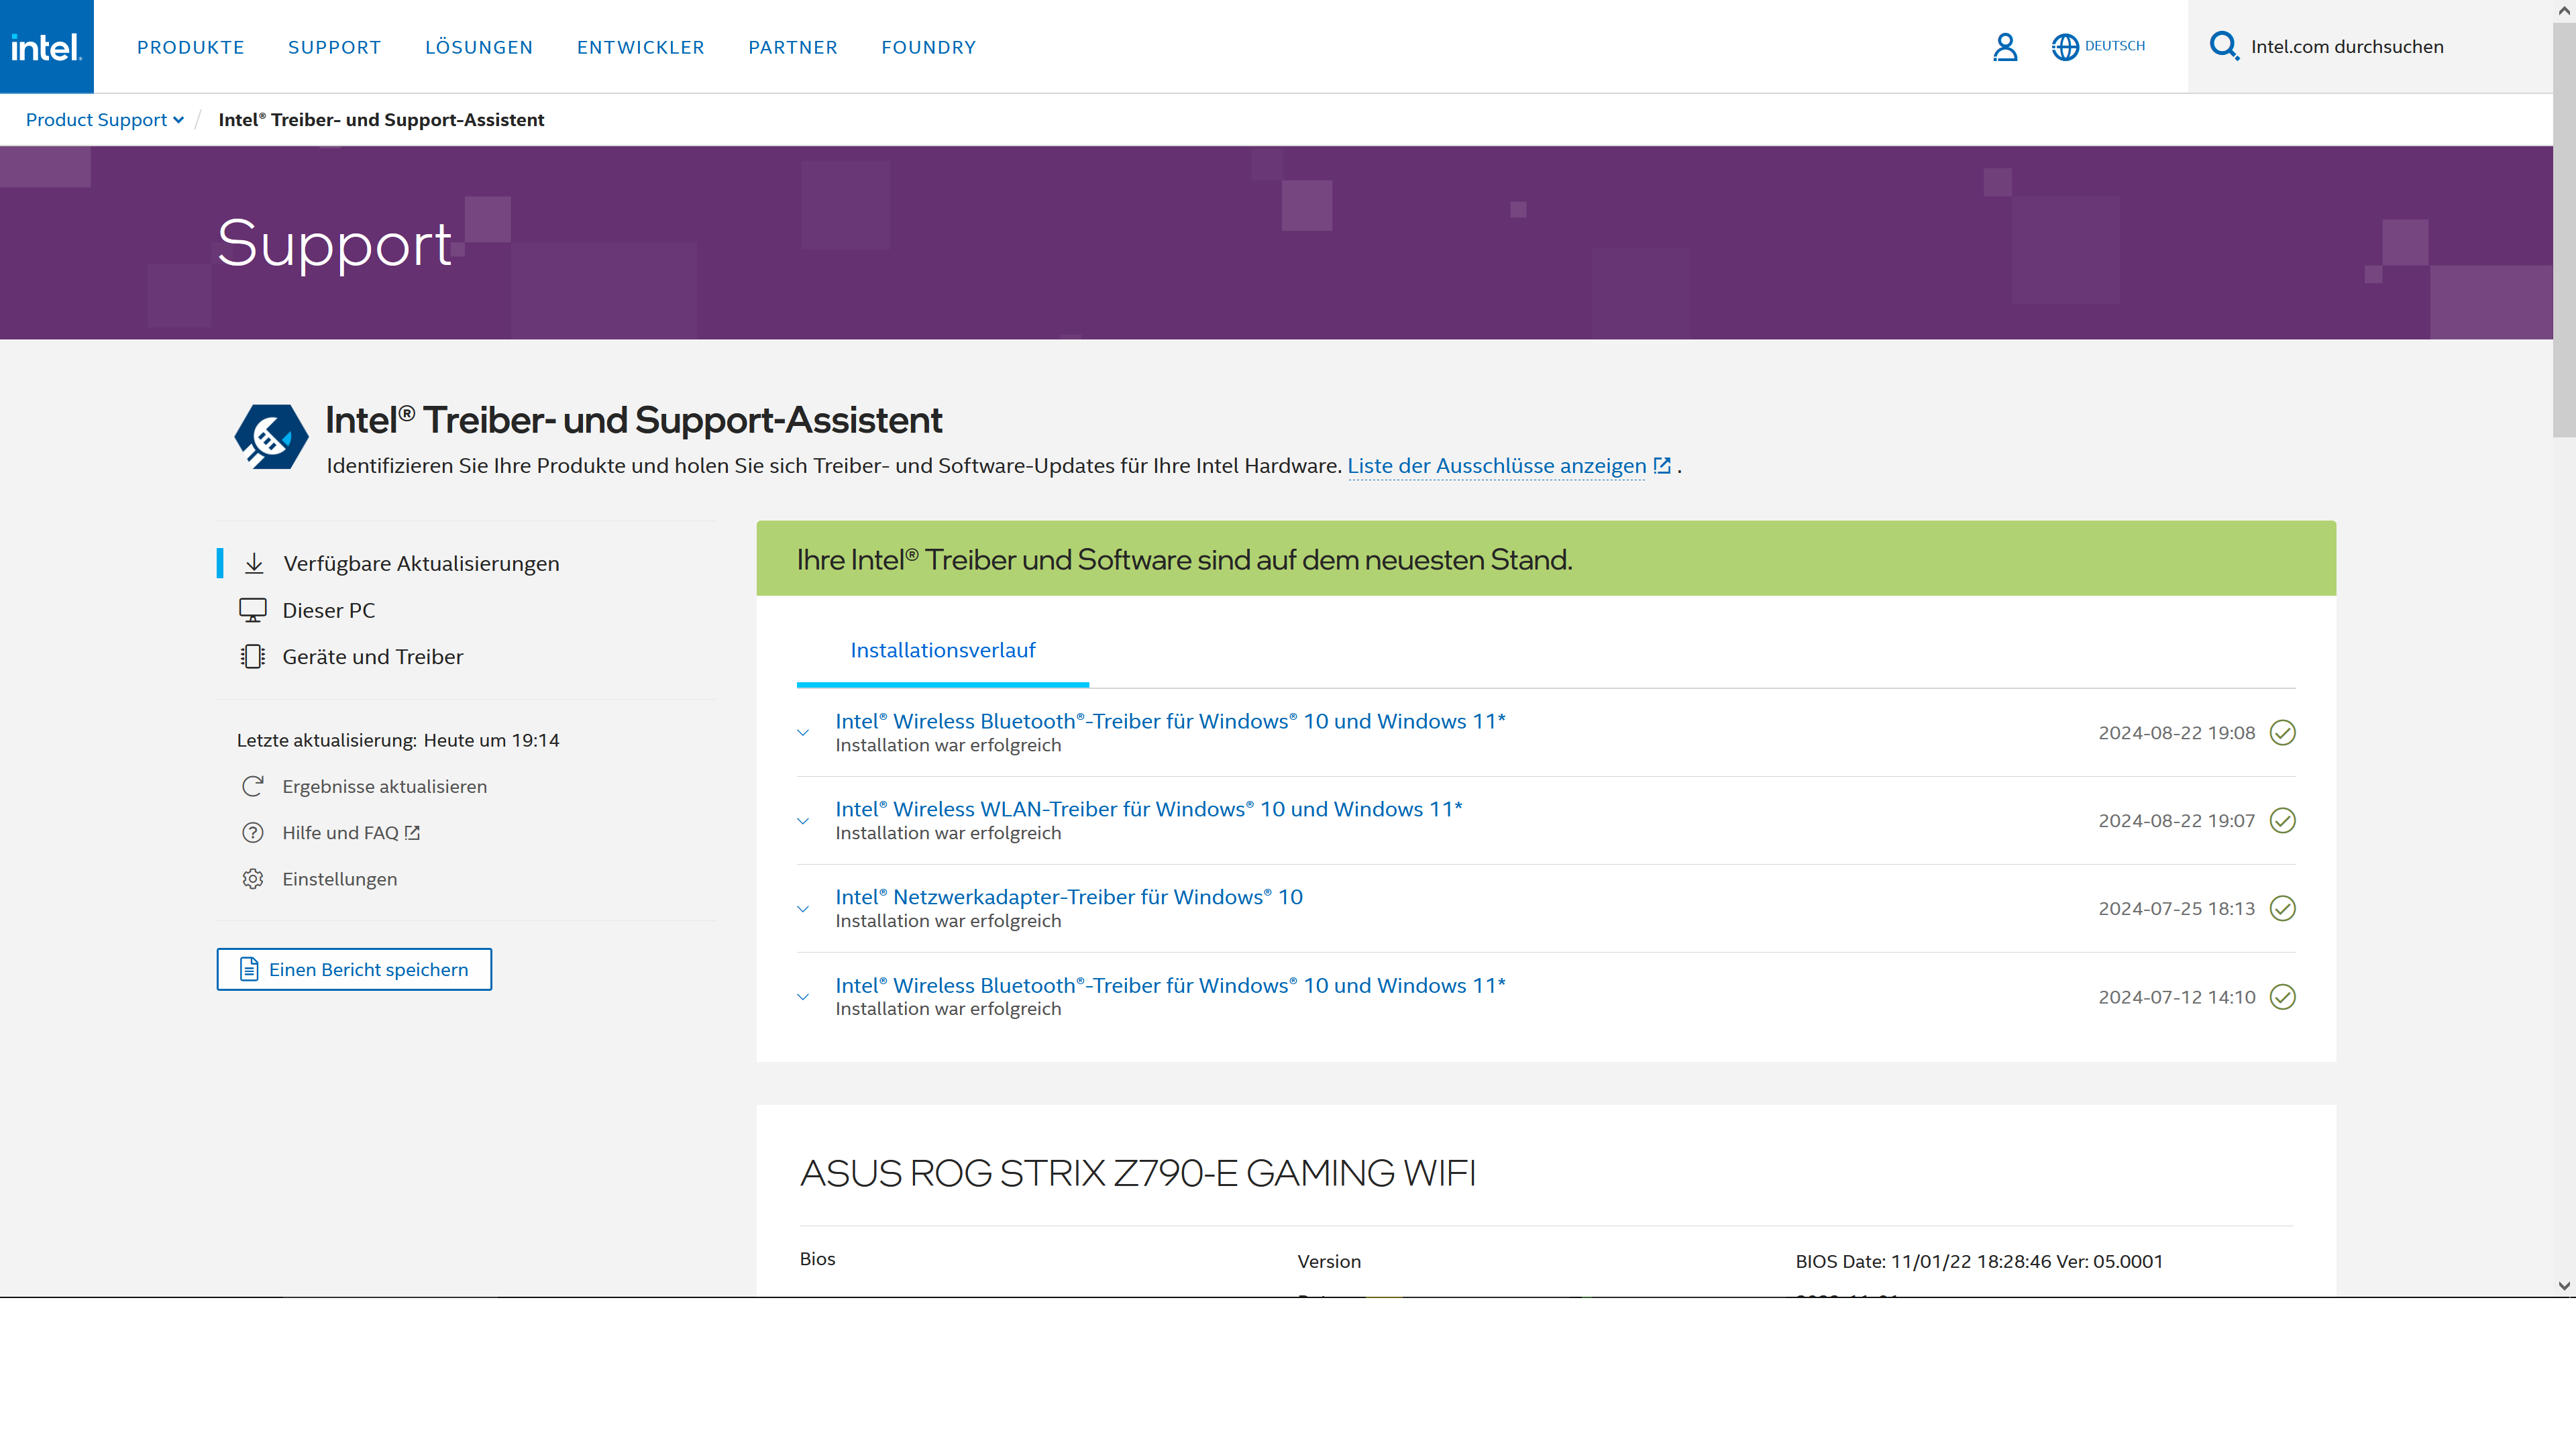Open the Product Support breadcrumb dropdown
This screenshot has height=1449, width=2576.
point(104,120)
